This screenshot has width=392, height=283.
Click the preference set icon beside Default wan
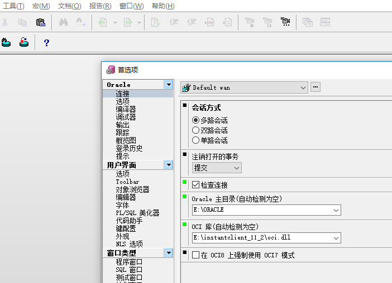click(187, 87)
